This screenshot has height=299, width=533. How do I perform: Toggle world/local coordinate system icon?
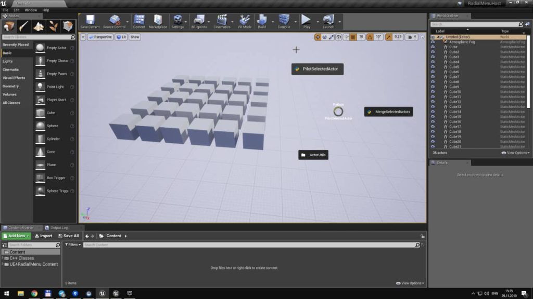[339, 37]
